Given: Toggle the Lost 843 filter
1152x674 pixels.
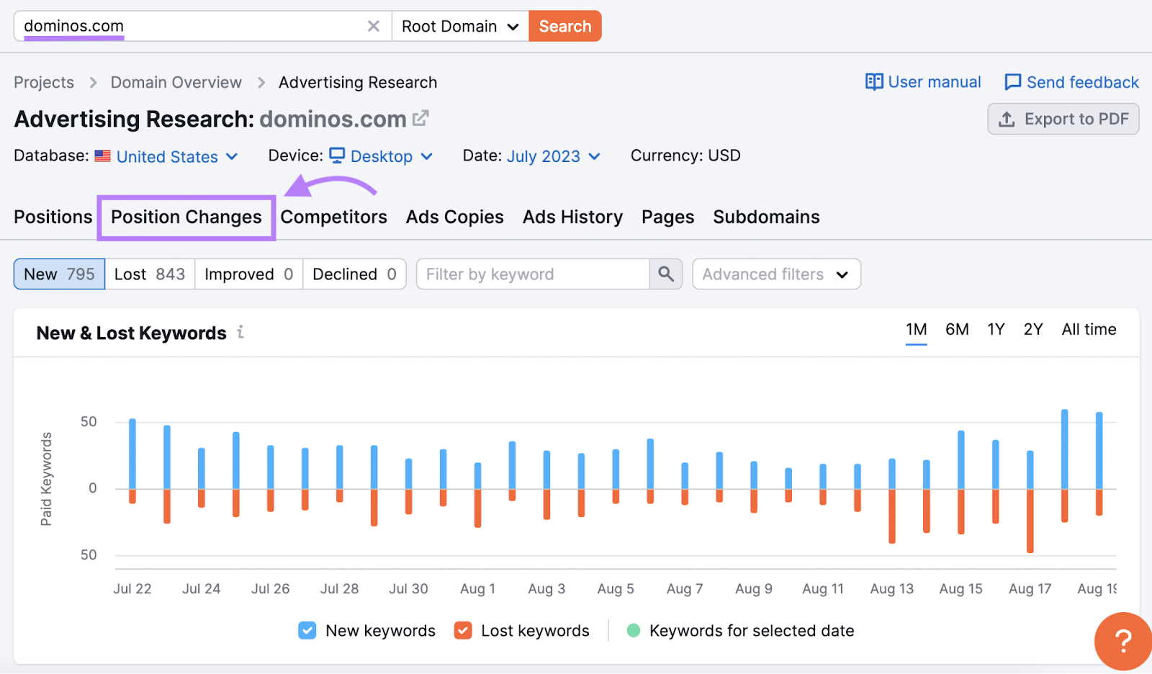Looking at the screenshot, I should tap(149, 274).
